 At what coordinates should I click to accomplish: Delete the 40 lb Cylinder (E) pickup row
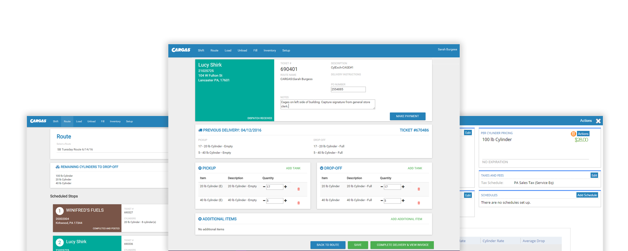click(299, 203)
